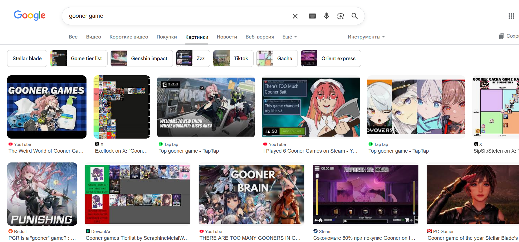Open the DeviantArt tierlist image

click(137, 194)
